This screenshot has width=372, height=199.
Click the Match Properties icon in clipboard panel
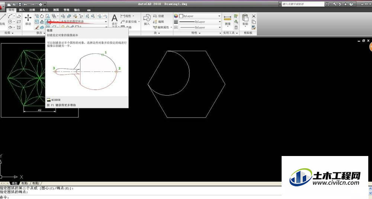tap(254, 27)
